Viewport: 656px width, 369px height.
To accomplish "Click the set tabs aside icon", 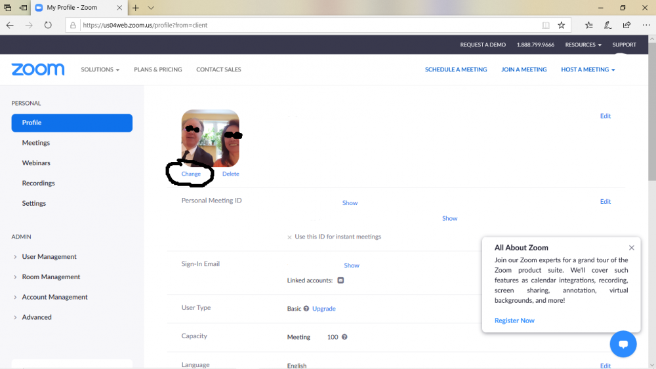I will tap(24, 7).
